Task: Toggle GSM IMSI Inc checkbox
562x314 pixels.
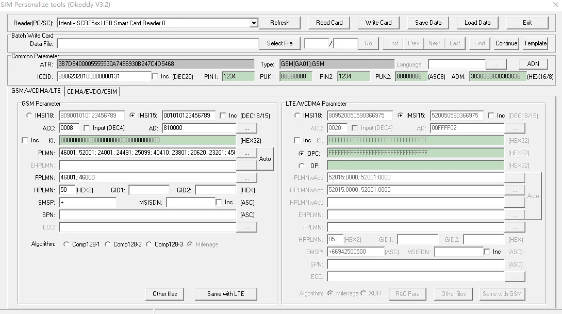Action: tap(223, 115)
